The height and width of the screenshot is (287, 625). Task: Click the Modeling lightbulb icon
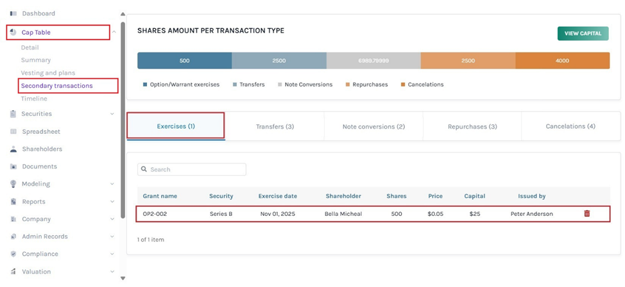coord(13,184)
